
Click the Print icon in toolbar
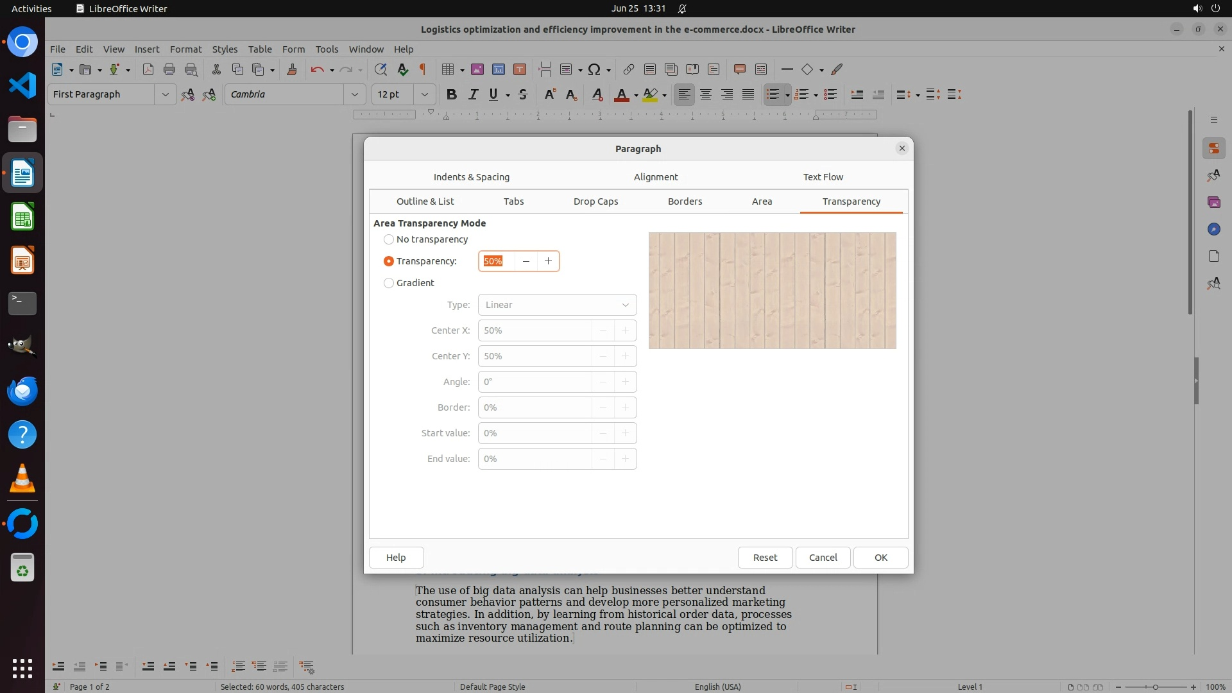point(169,69)
